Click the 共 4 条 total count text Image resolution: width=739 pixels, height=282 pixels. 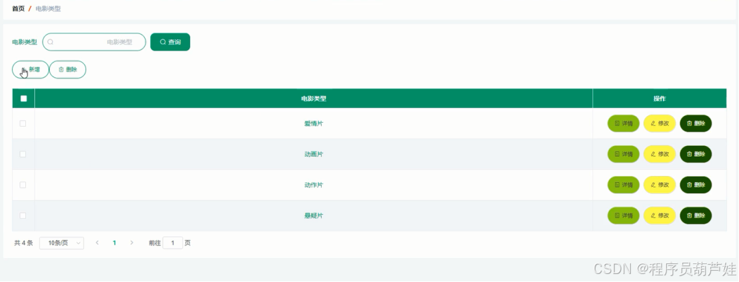tap(23, 243)
